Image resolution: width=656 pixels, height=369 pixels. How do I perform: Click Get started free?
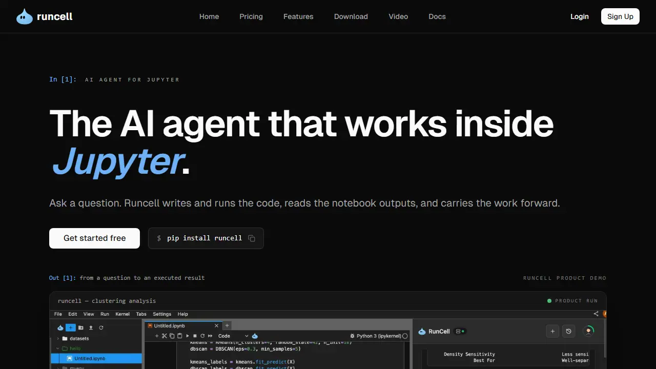coord(94,238)
